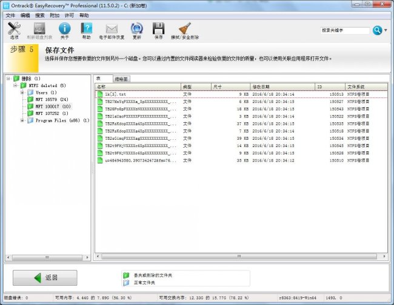The width and height of the screenshot is (394, 305).
Task: Open the 搜索 (Search) menu
Action: pyautogui.click(x=40, y=15)
